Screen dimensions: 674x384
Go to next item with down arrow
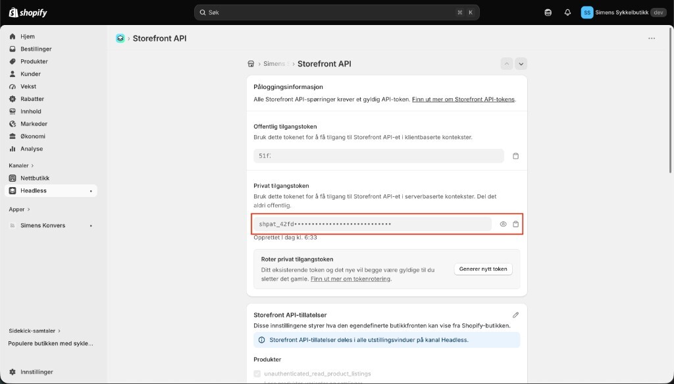click(x=521, y=64)
